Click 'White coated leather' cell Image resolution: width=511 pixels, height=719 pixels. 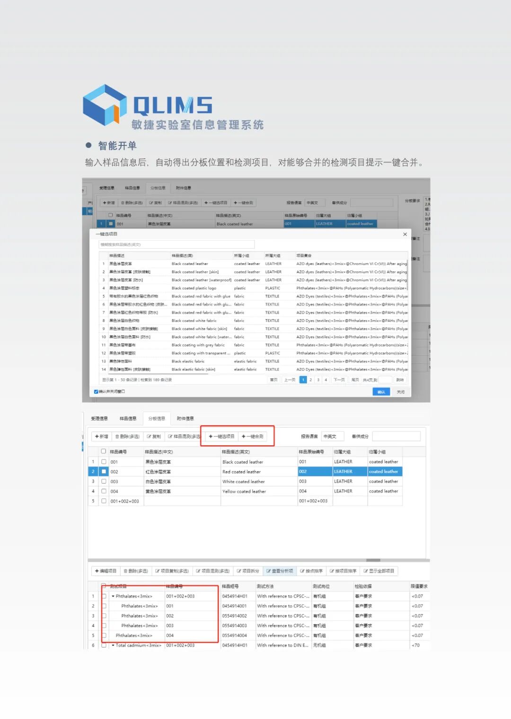point(259,482)
